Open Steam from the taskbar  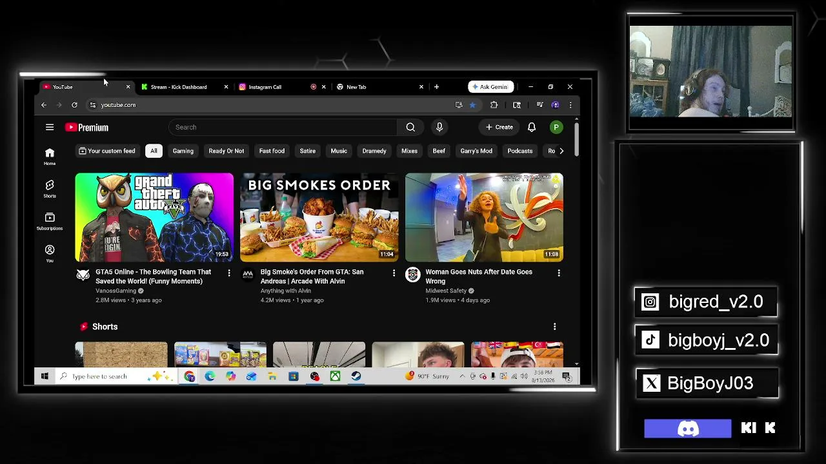(356, 376)
